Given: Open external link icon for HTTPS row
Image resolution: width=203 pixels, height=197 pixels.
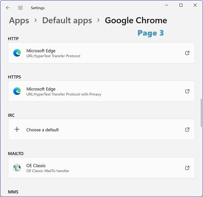Looking at the screenshot, I should click(x=187, y=91).
